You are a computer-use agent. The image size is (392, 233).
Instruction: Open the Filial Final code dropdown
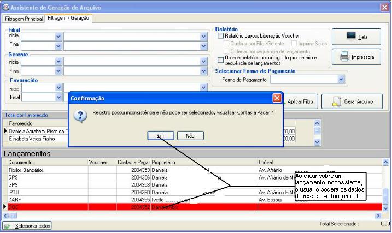click(x=58, y=46)
